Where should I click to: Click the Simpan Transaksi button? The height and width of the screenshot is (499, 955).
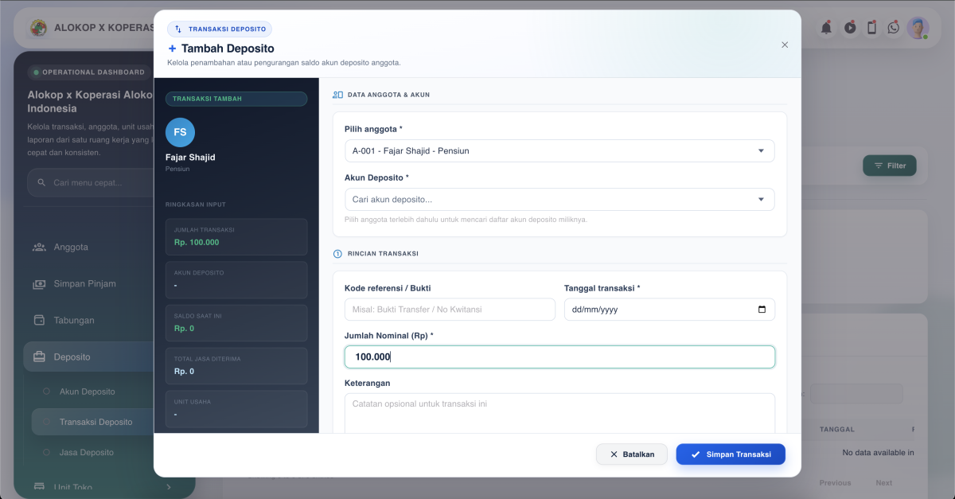tap(730, 454)
